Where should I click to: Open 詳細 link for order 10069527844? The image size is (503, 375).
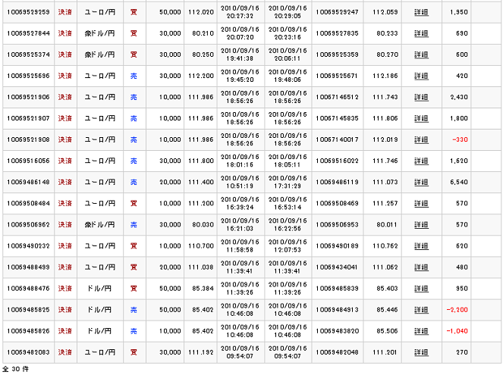pos(421,33)
